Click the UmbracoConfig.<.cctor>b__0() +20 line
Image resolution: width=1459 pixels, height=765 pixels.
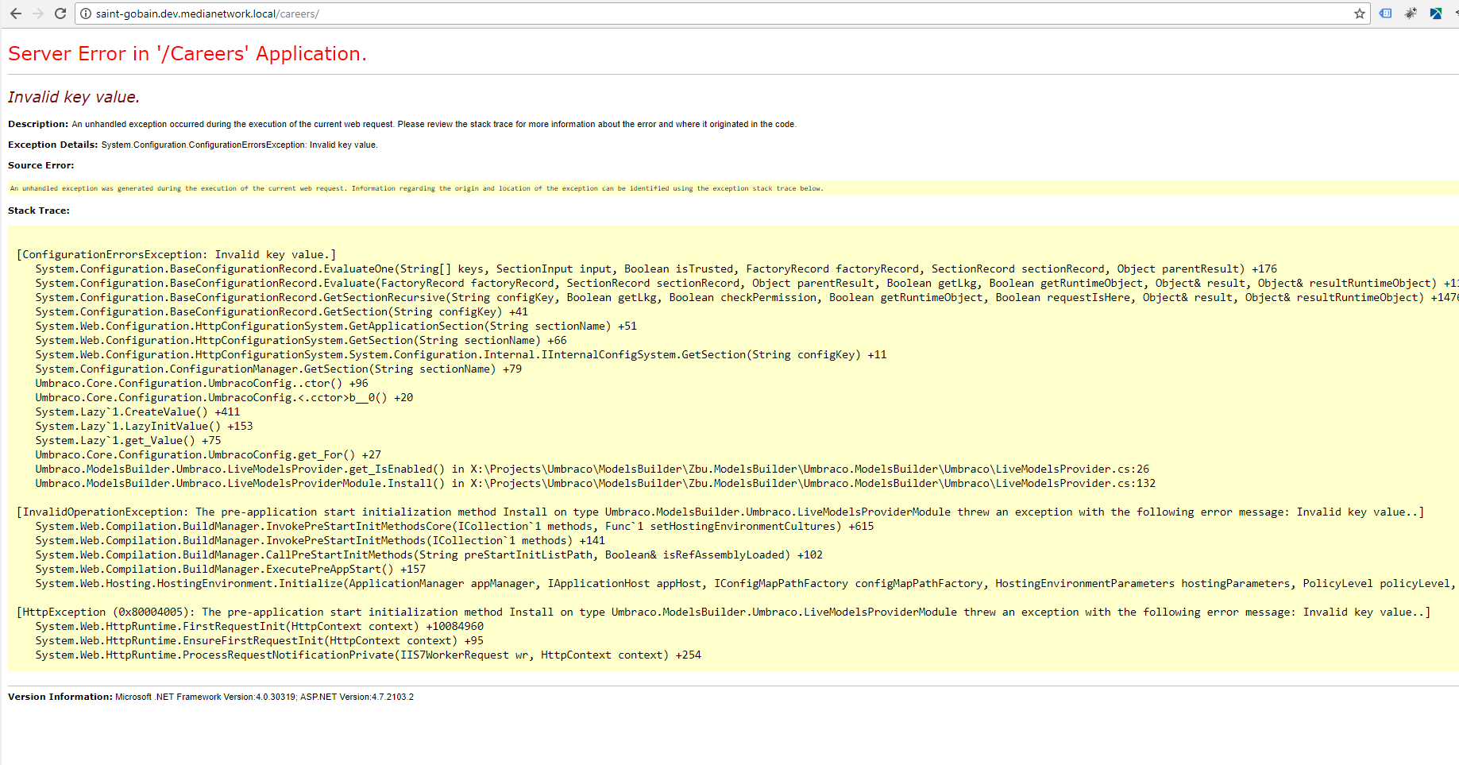(x=224, y=397)
